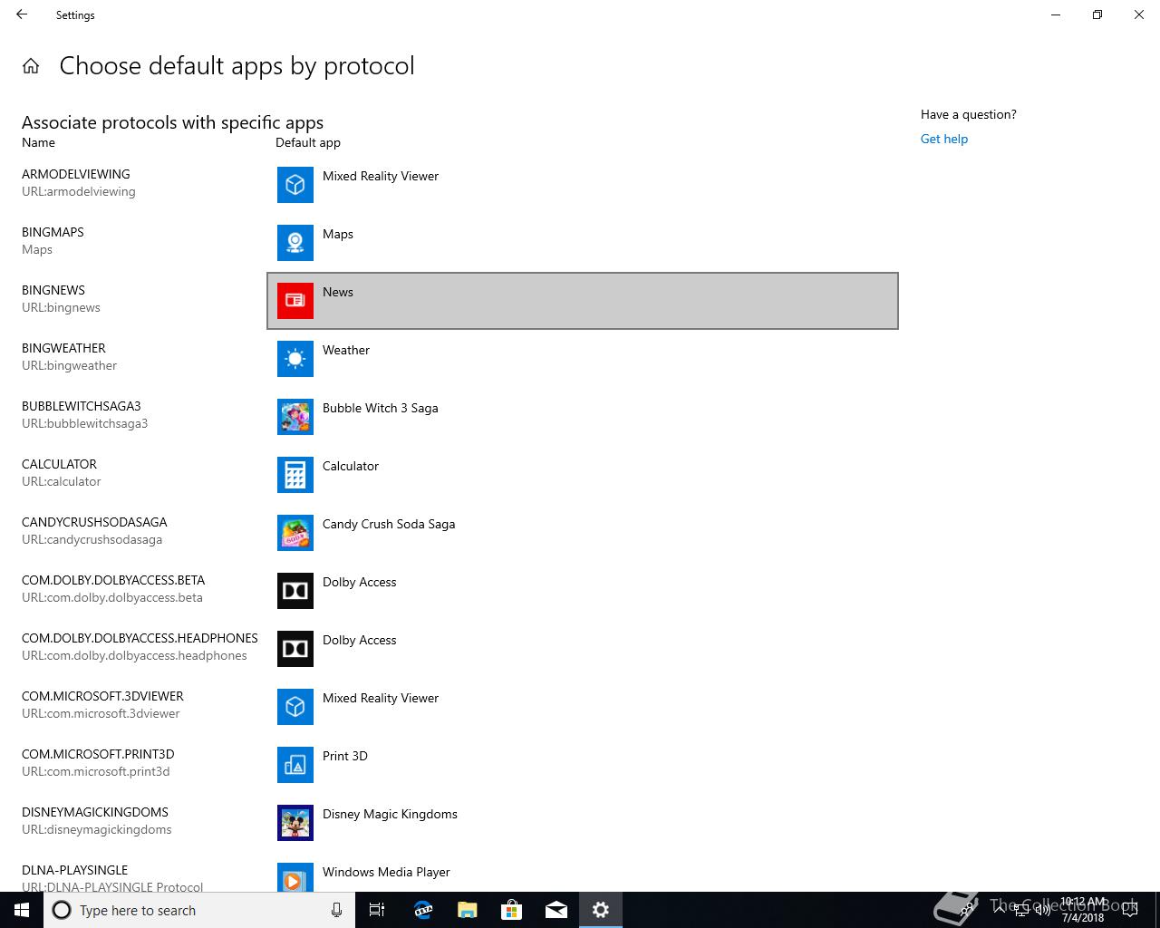Click COM.DOLBY.DOLBYACCESS.HEADPHONES protocol name
Screen dimensions: 1160x928
pos(140,638)
